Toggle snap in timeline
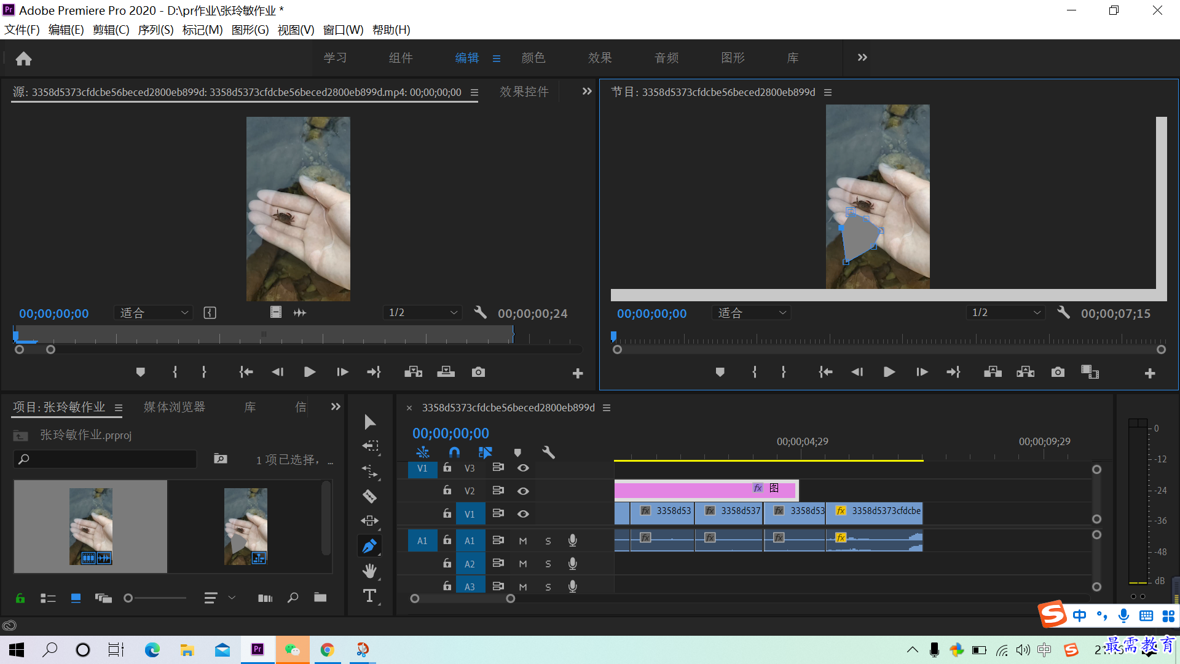The width and height of the screenshot is (1180, 664). 454,453
